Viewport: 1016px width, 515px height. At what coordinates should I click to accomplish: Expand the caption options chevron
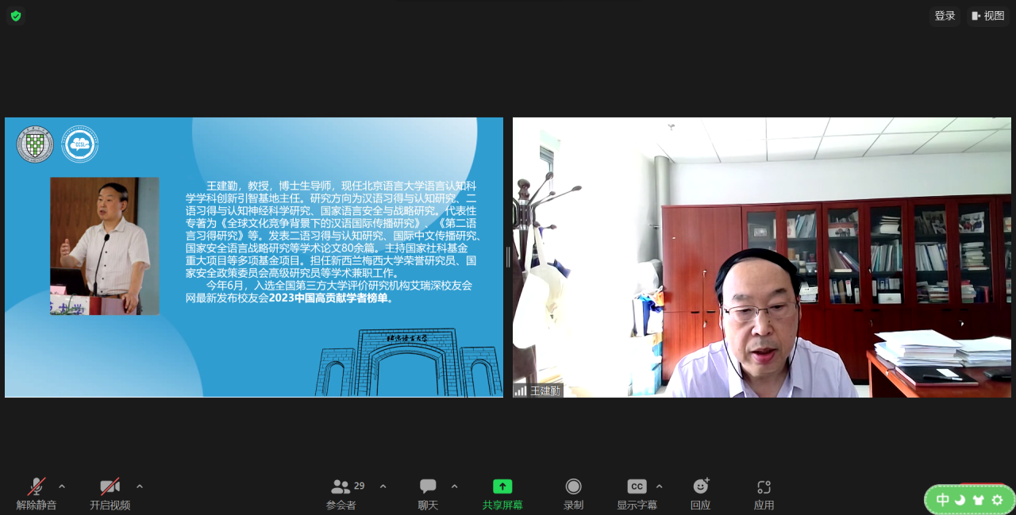point(659,486)
